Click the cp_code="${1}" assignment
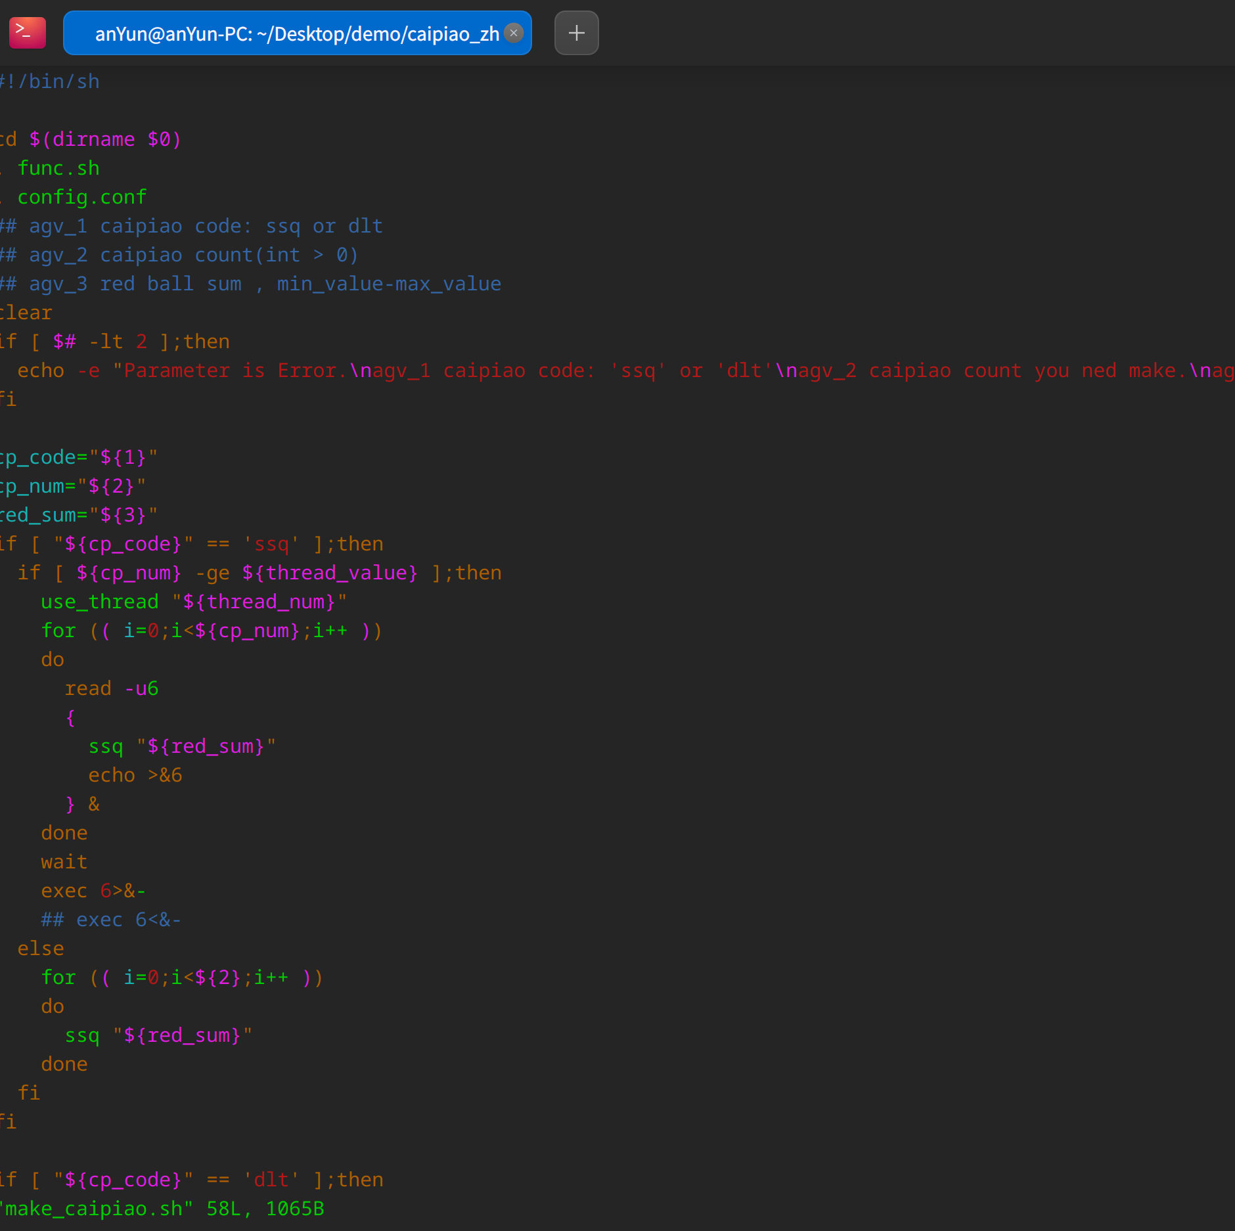Image resolution: width=1235 pixels, height=1231 pixels. (79, 457)
